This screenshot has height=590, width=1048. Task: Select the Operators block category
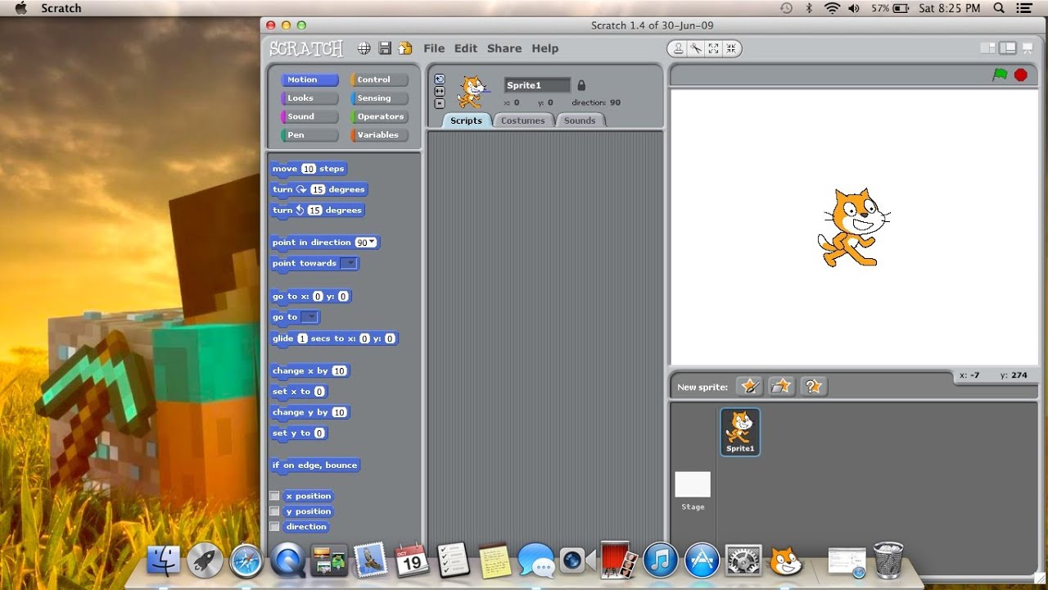pos(379,116)
